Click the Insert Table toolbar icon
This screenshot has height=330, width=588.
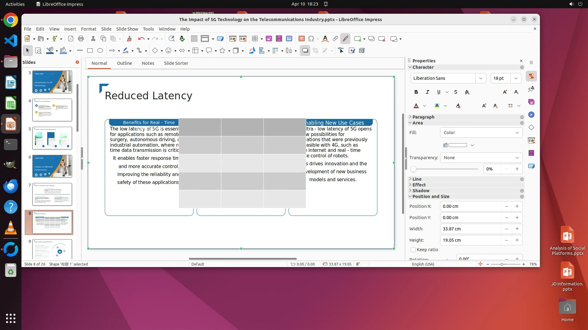[x=254, y=39]
